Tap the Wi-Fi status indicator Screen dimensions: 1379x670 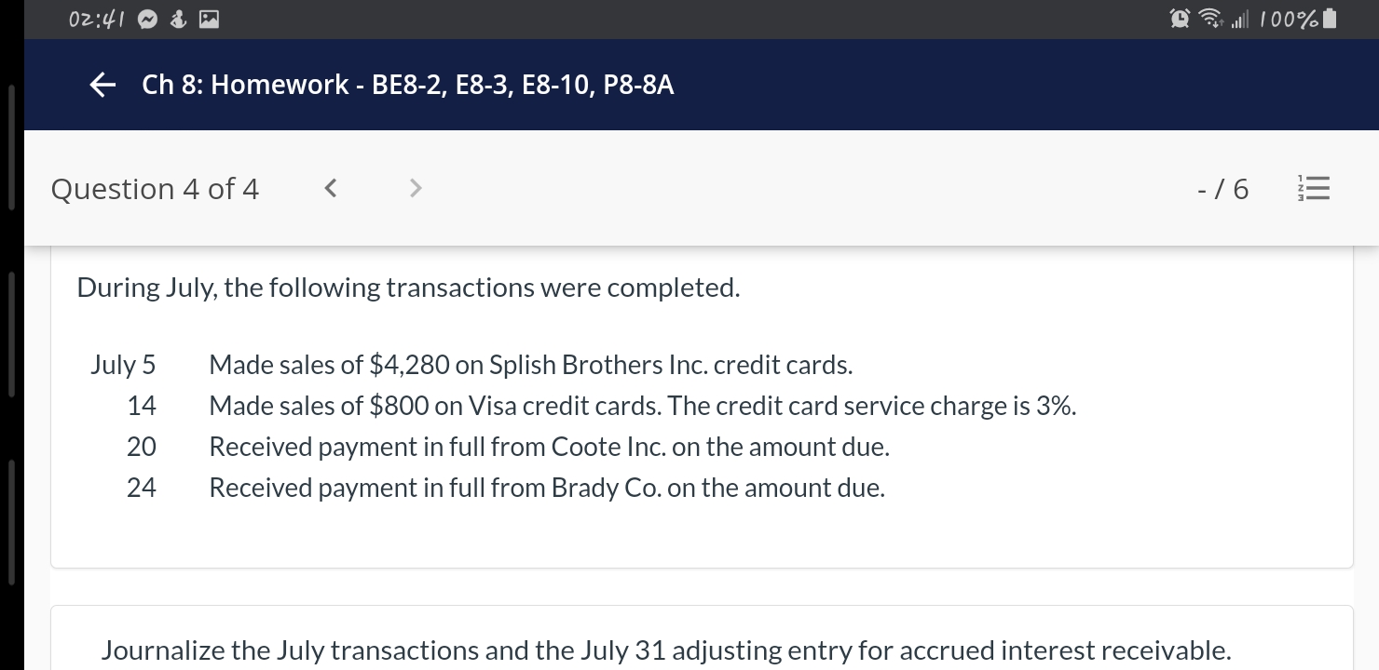[1209, 18]
